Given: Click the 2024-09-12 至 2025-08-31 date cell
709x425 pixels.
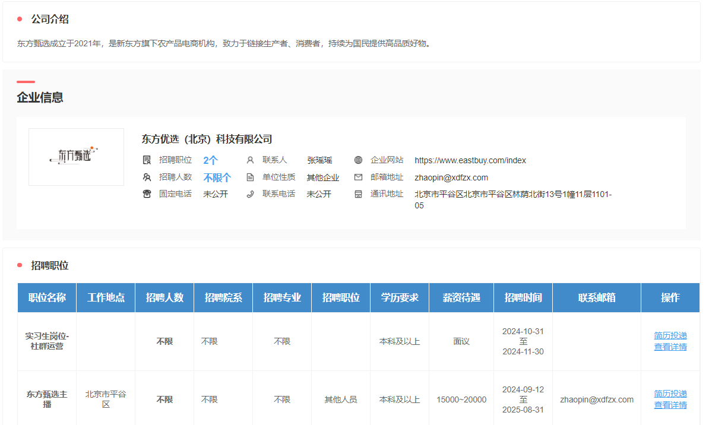Looking at the screenshot, I should click(523, 399).
